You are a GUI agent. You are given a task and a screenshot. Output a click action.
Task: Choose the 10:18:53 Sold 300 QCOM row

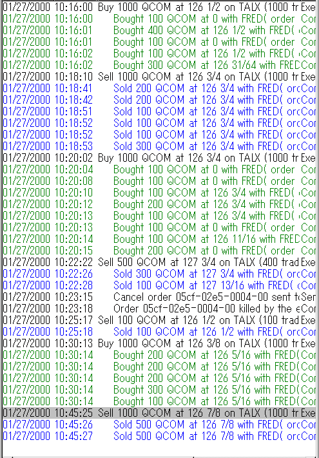click(x=159, y=146)
